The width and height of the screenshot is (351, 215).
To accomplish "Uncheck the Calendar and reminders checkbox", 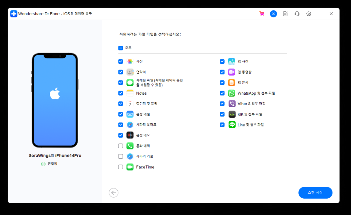I will click(120, 104).
